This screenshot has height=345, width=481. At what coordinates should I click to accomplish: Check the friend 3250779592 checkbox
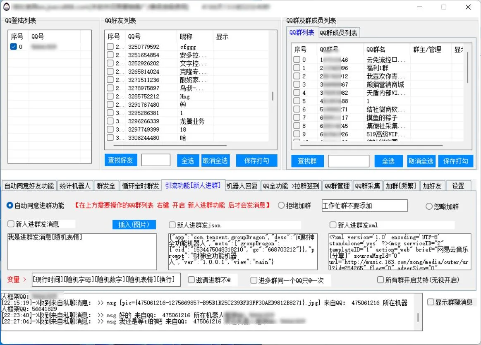pos(110,47)
